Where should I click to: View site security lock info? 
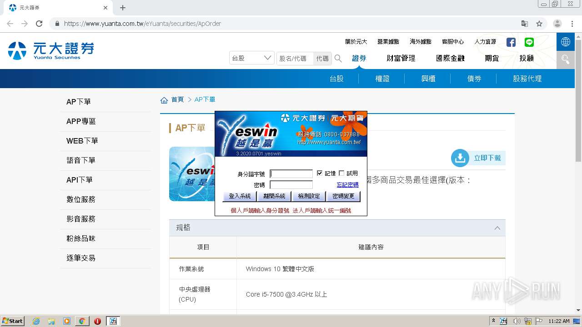[57, 24]
